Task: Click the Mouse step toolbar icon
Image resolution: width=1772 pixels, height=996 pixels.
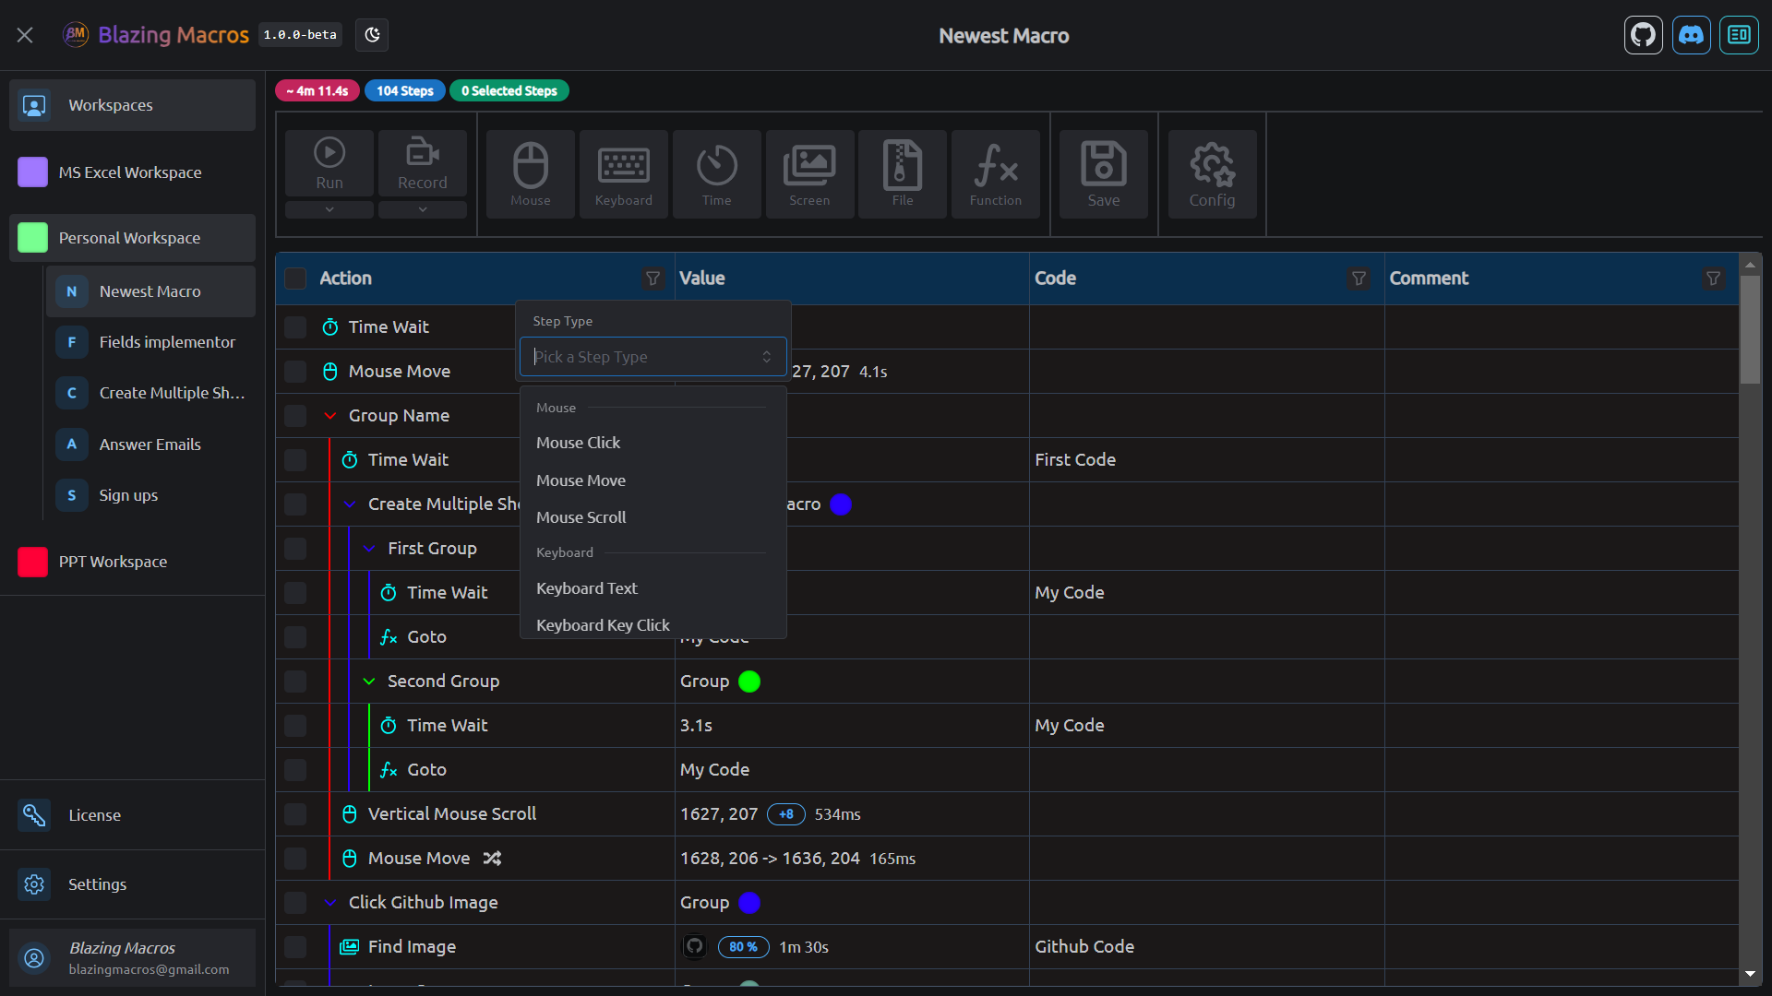Action: pos(531,174)
